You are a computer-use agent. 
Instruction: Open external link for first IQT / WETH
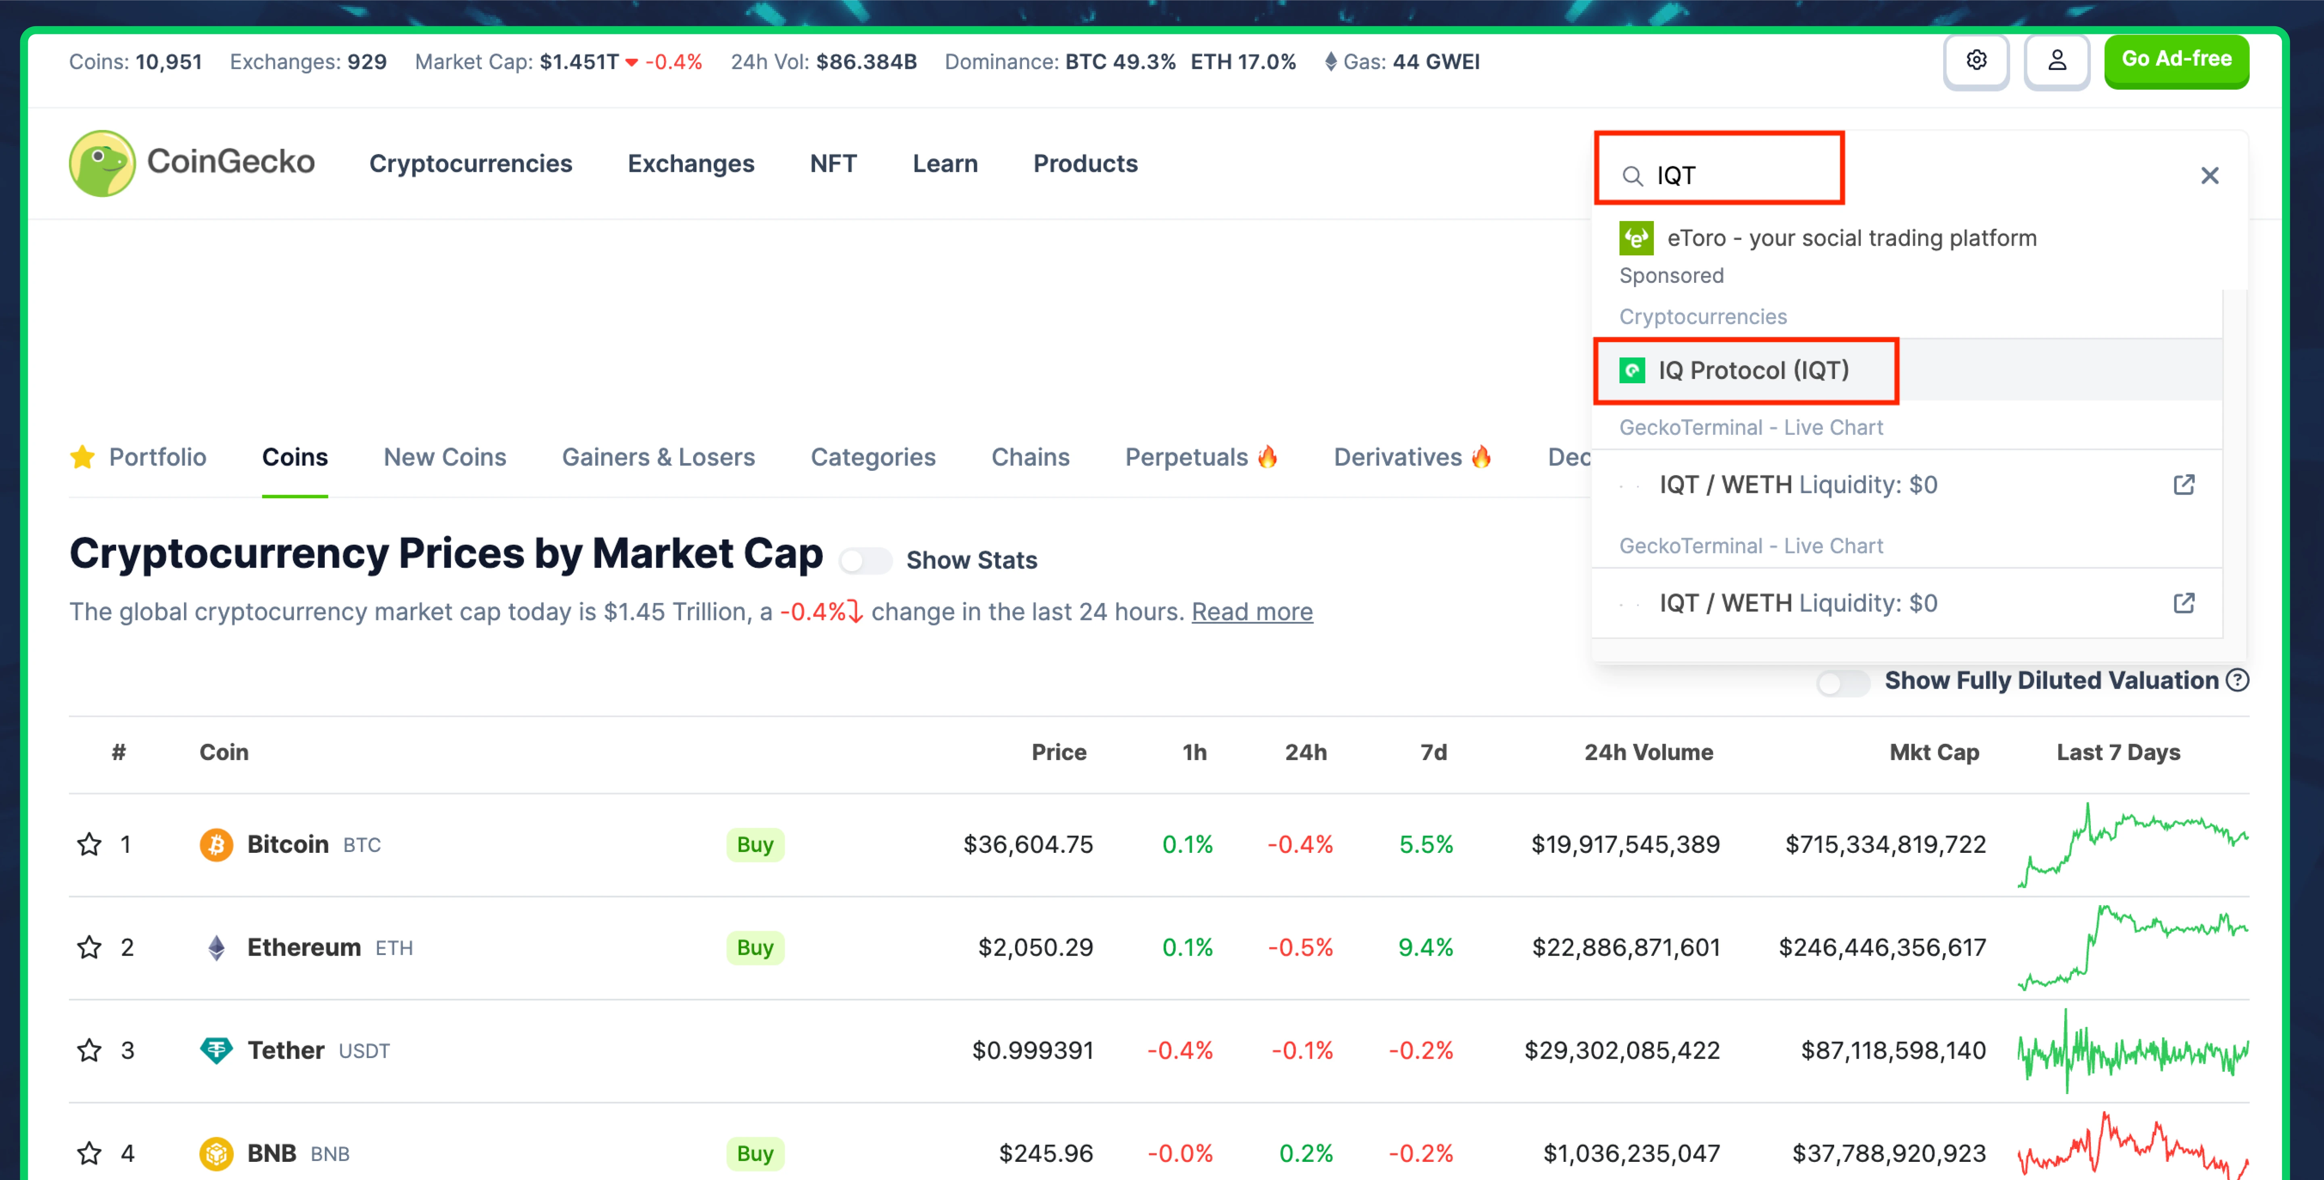(x=2183, y=485)
